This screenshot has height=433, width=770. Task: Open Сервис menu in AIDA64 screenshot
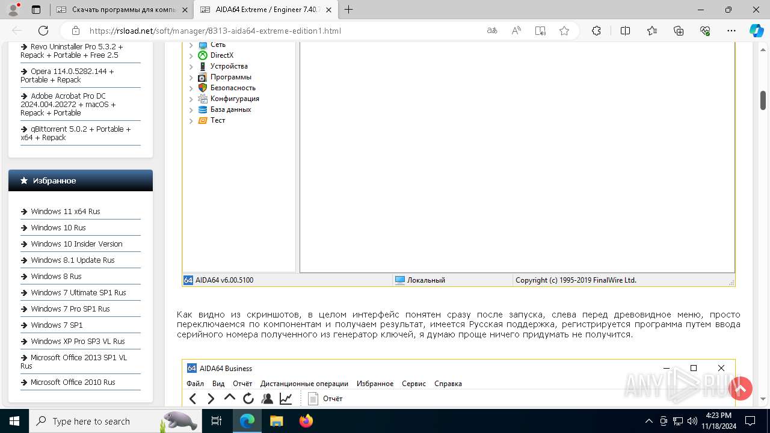click(414, 384)
